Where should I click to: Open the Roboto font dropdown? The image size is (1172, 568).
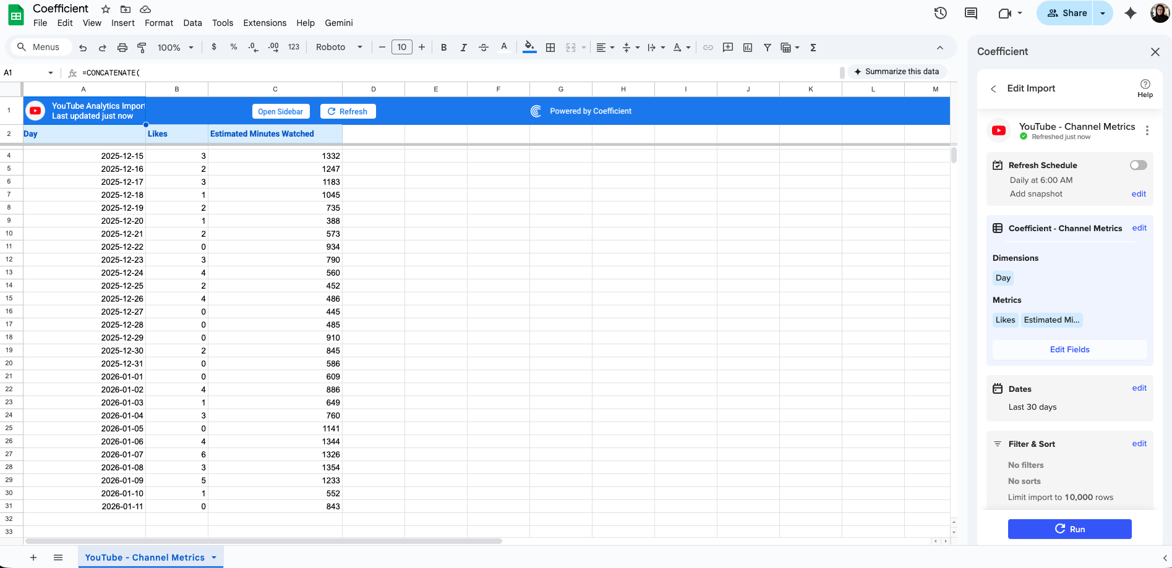click(339, 47)
